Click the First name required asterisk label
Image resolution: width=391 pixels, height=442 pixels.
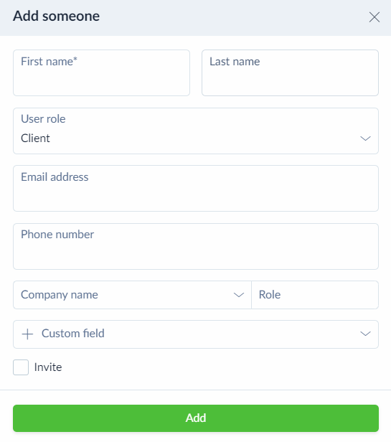click(49, 62)
